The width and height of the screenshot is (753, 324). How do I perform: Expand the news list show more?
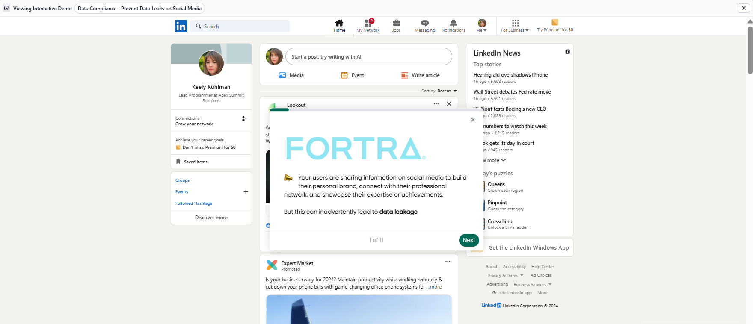[x=495, y=160]
